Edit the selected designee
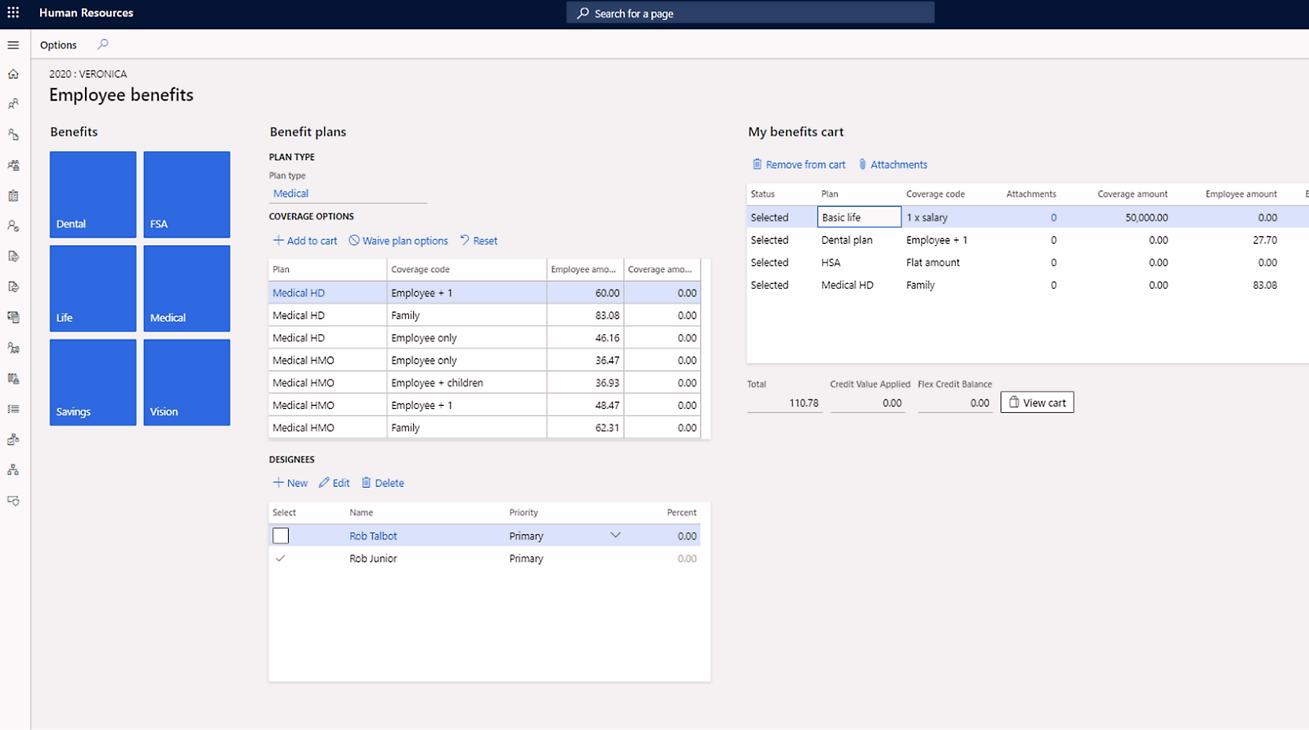 pos(334,483)
